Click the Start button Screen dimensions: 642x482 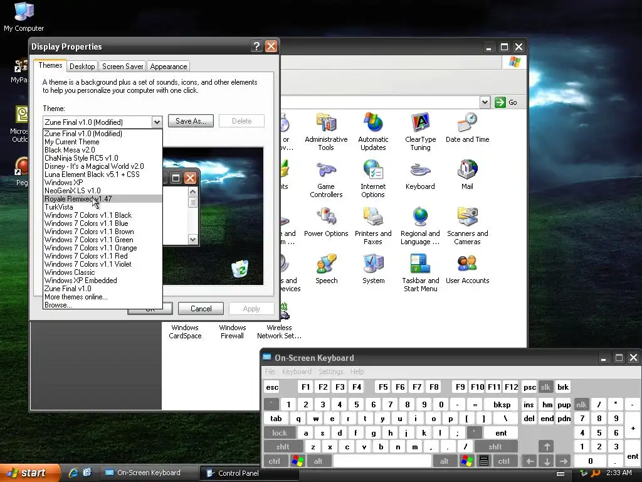29,473
